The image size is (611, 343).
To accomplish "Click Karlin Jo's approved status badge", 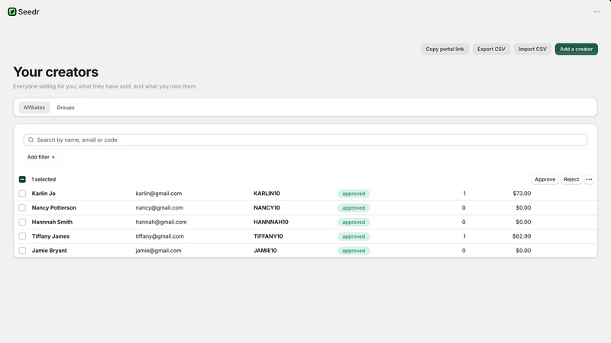I will click(x=354, y=194).
